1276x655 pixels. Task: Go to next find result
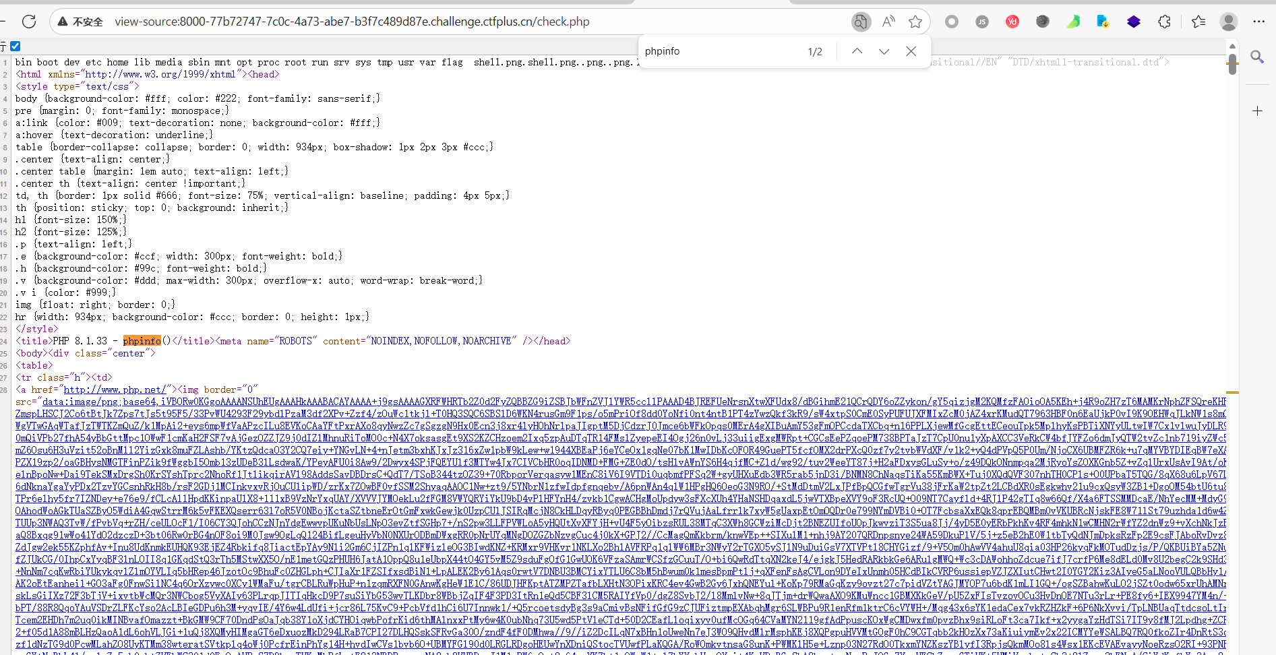tap(884, 51)
